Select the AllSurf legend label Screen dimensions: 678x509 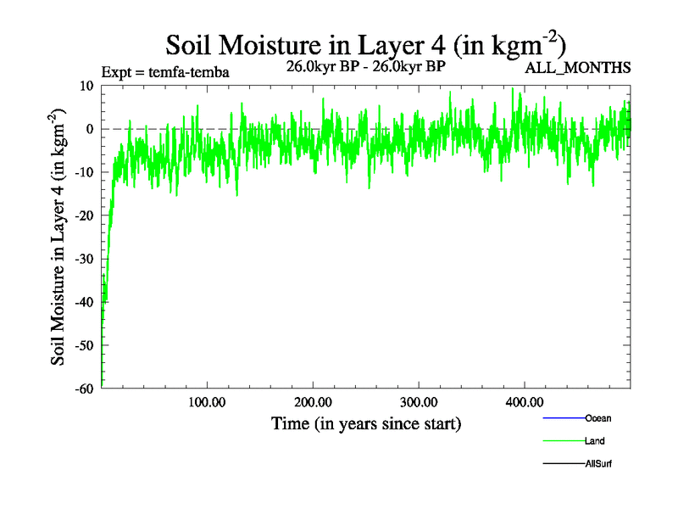coord(597,463)
